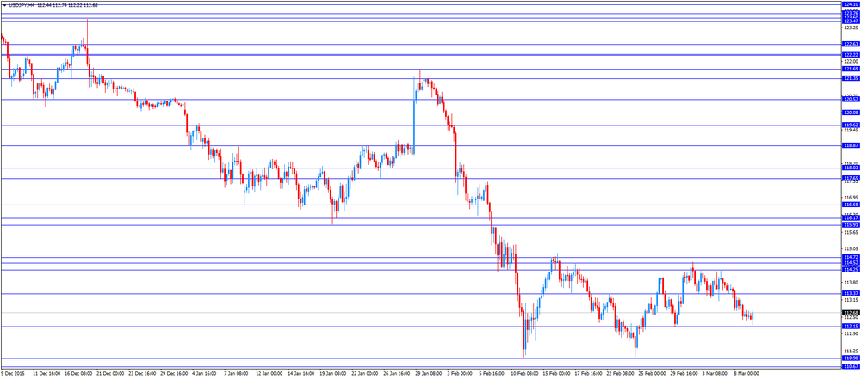Screen dimensions: 861x379
Task: Click the 21 Dec 00:00 time axis label
Action: point(108,374)
